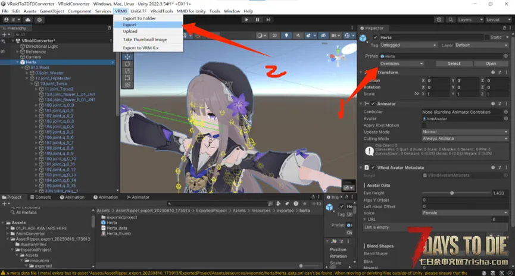Screen dimensions: 515x276
Task: Click the warning icon in status bar
Action: [x=3, y=273]
